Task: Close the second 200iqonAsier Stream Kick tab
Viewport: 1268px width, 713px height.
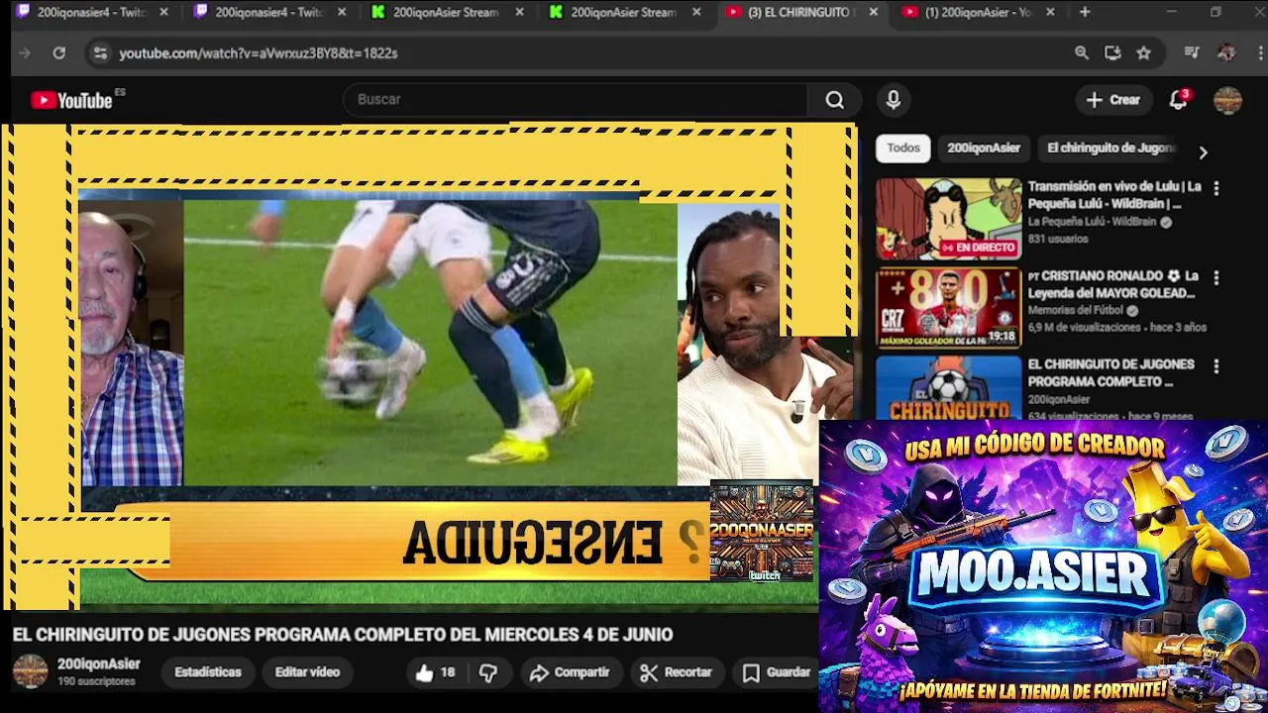Action: point(696,13)
